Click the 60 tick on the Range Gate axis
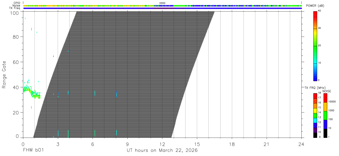 tap(15, 62)
